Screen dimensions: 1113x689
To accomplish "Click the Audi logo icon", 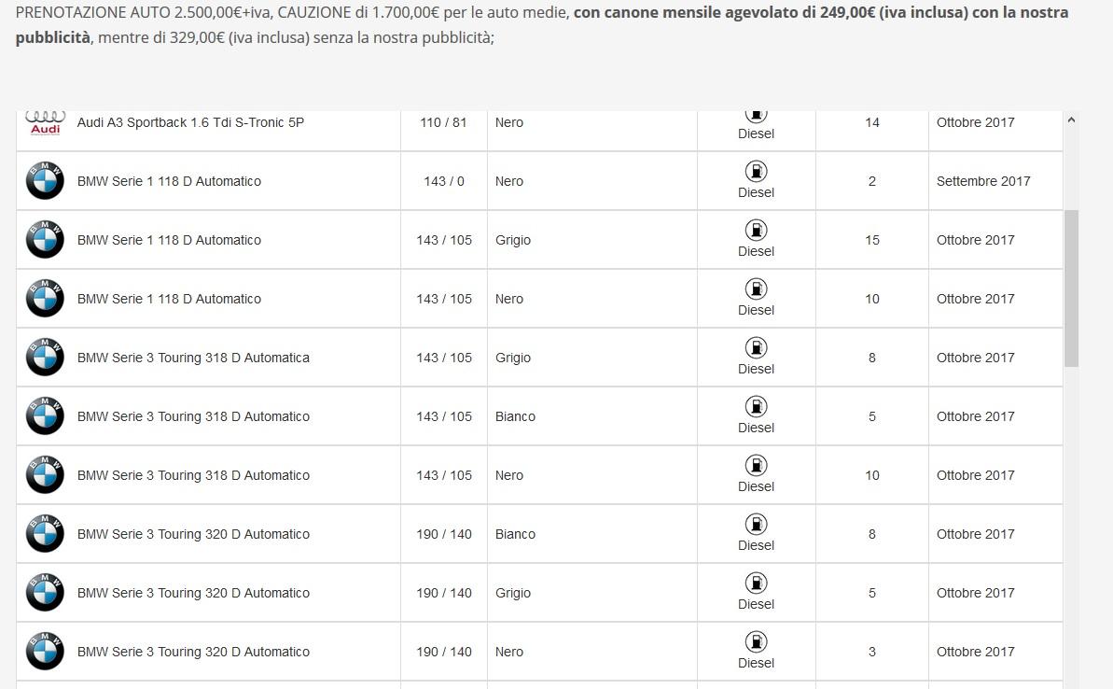I will coord(46,123).
